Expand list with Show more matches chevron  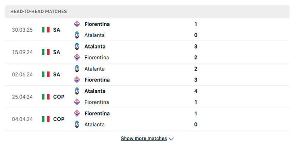pyautogui.click(x=171, y=139)
